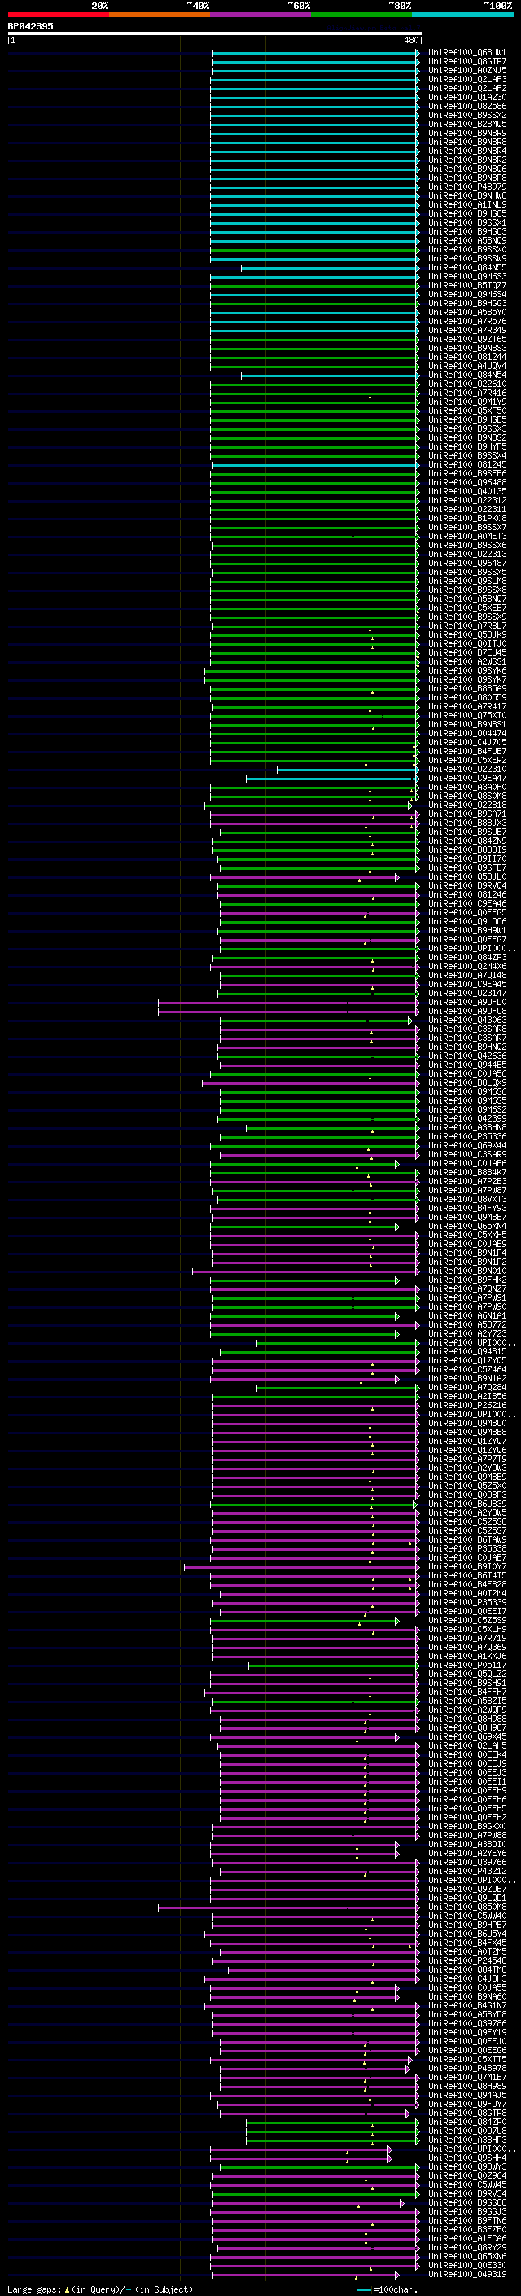Click hit label UniRef100_C4JBH3
This screenshot has height=2296, width=521.
tap(467, 1978)
